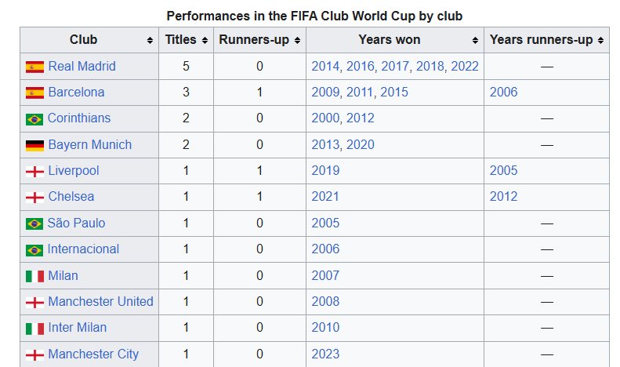Screen dimensions: 620x367
Task: Open the Inter Milan club link
Action: [77, 327]
